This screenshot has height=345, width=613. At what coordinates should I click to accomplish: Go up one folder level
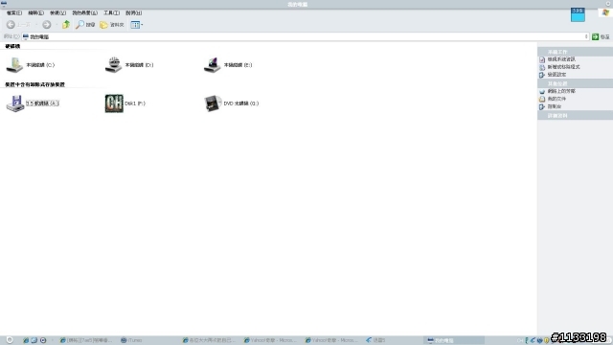(x=66, y=25)
